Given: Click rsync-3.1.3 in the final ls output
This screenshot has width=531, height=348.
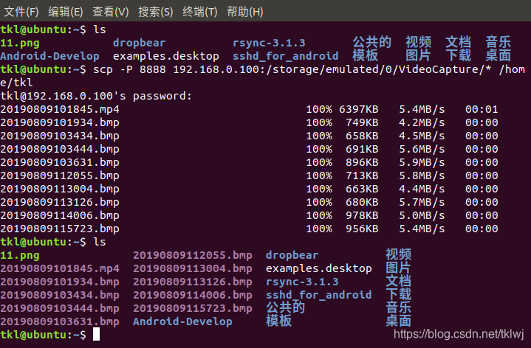Looking at the screenshot, I should (302, 282).
